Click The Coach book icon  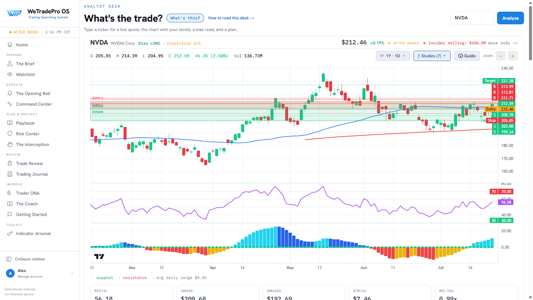tap(10, 204)
